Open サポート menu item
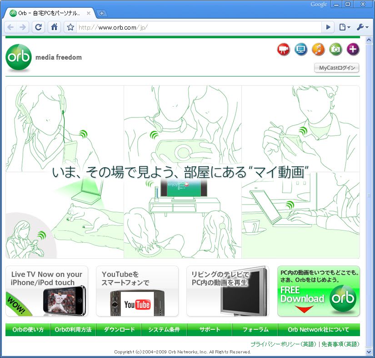Image resolution: width=375 pixels, height=358 pixels. pos(210,329)
